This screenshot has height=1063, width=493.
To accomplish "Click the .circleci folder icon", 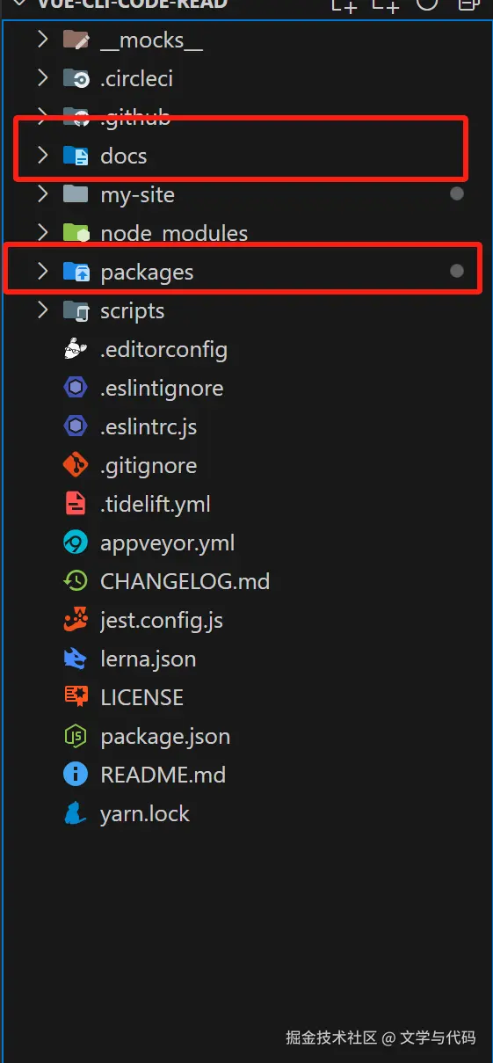I will click(76, 79).
